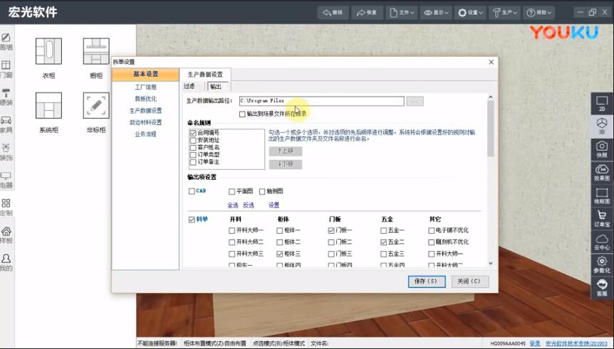
Task: Open the 设置 settings dropdown menu
Action: tap(470, 13)
